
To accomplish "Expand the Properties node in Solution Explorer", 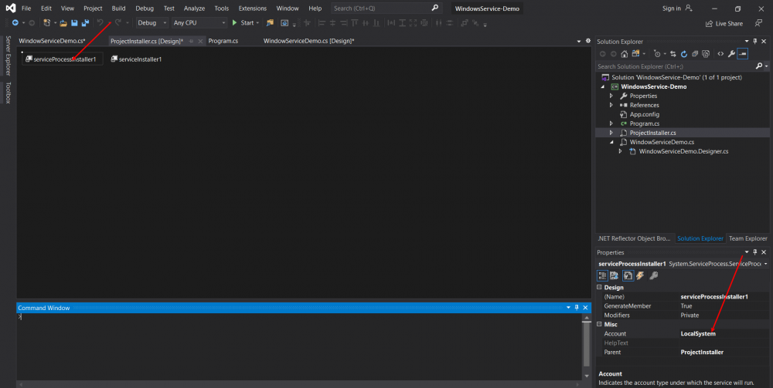I will pos(611,96).
